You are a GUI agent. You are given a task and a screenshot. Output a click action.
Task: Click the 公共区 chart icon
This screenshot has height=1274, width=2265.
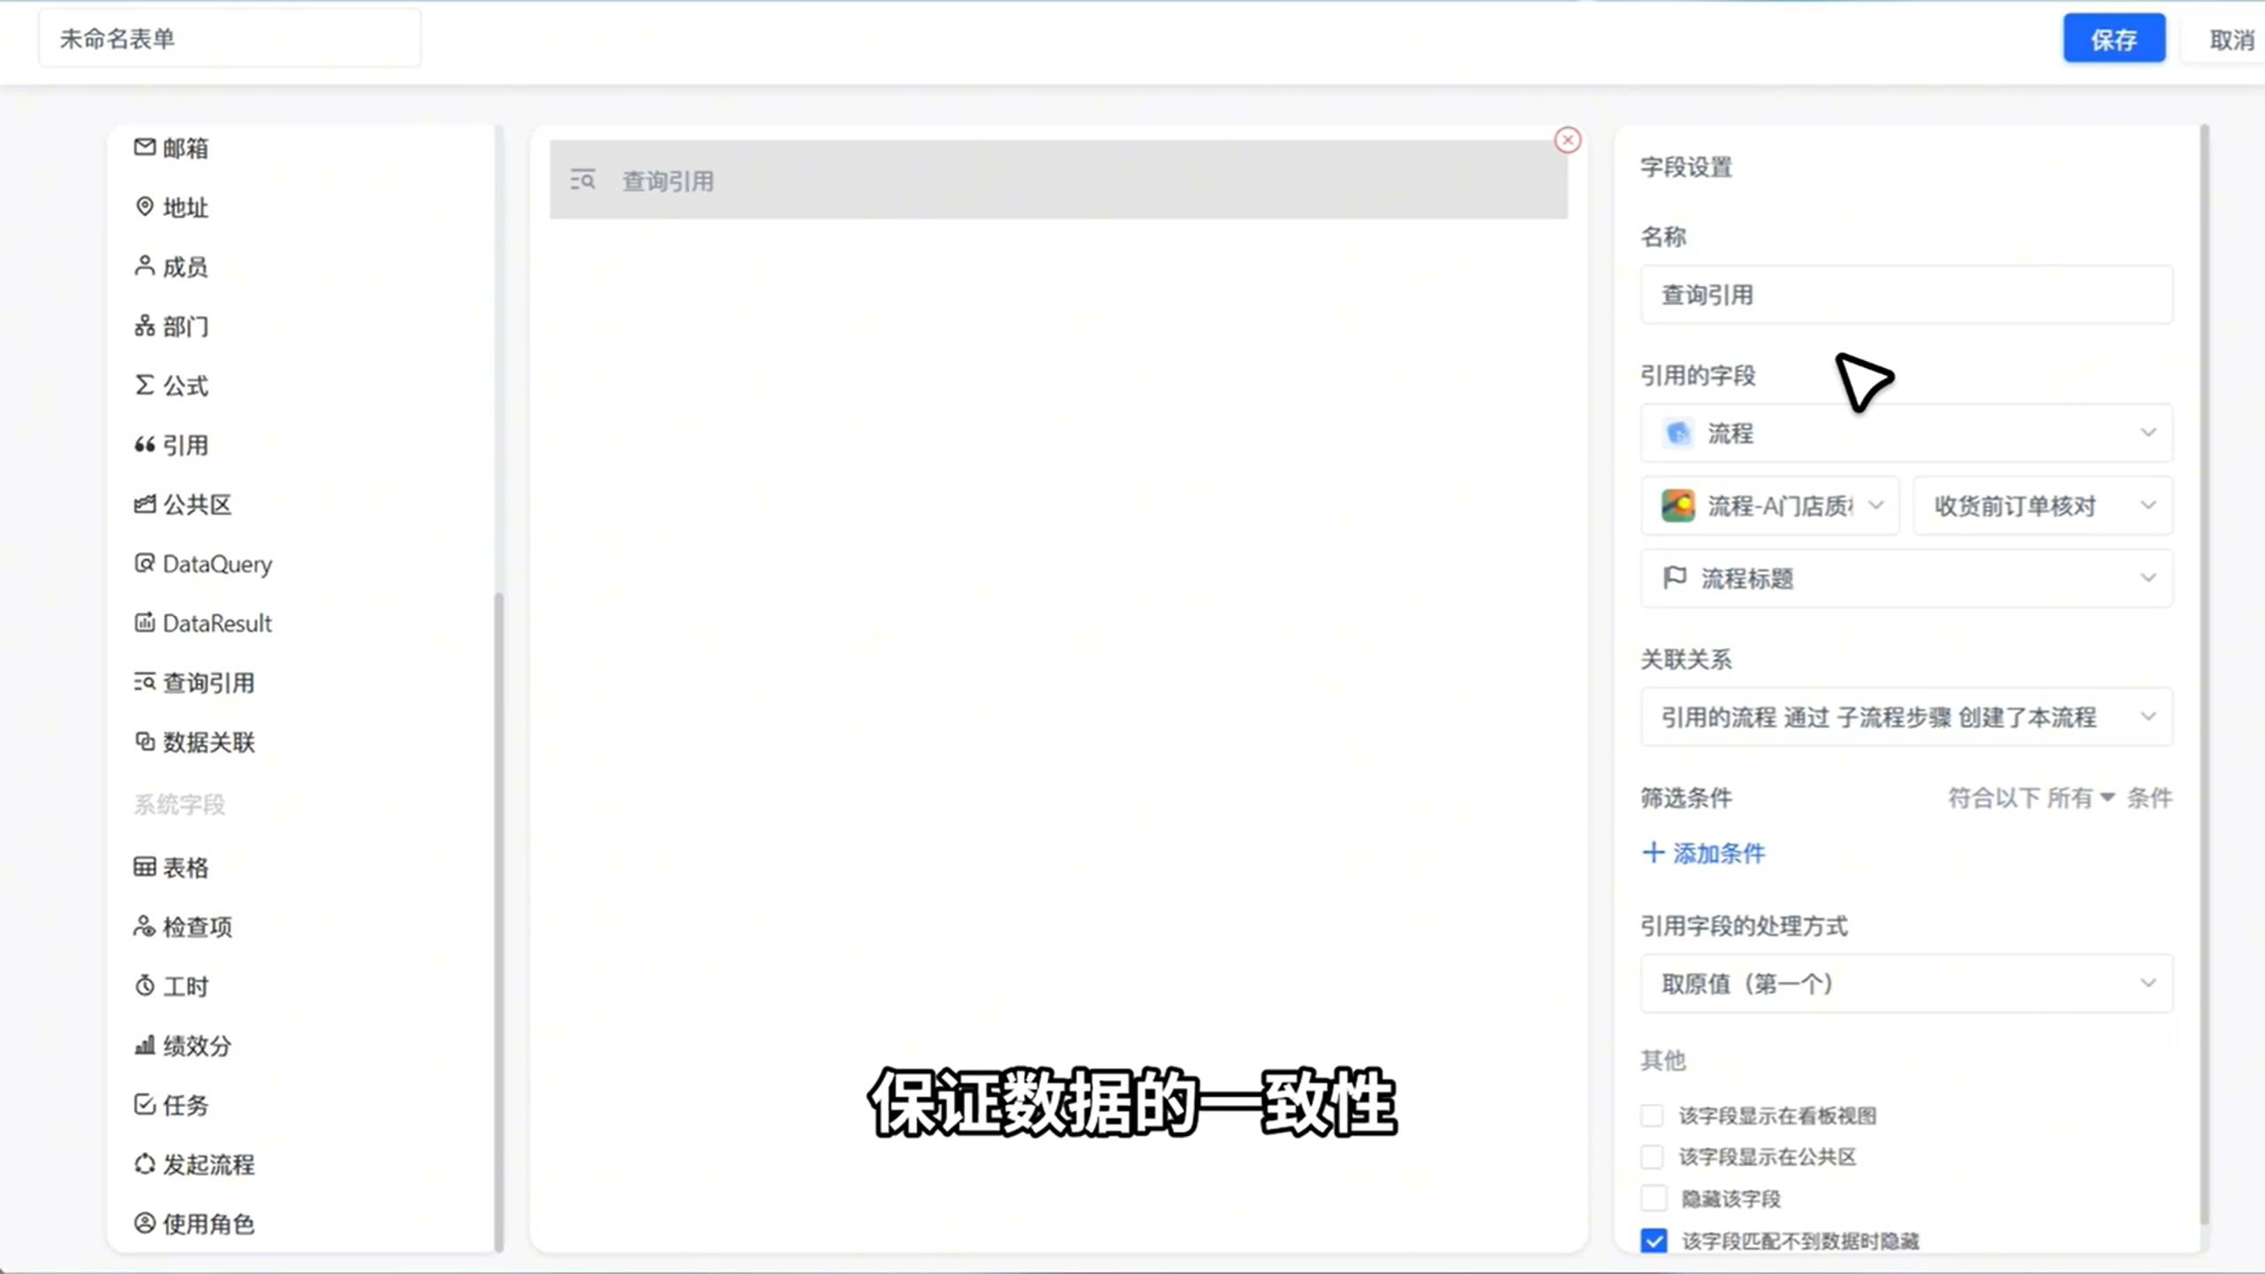pos(144,503)
